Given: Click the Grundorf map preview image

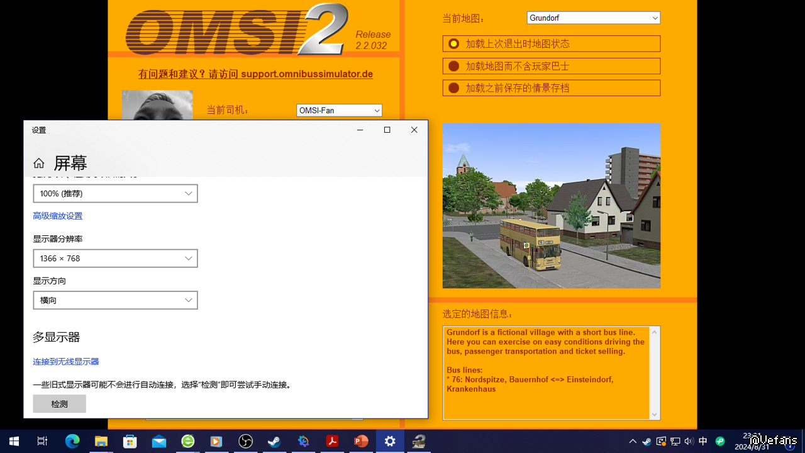Looking at the screenshot, I should click(x=552, y=206).
